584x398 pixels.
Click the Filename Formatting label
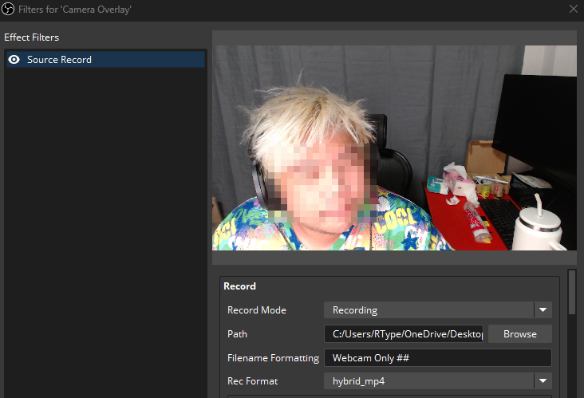[x=273, y=358]
